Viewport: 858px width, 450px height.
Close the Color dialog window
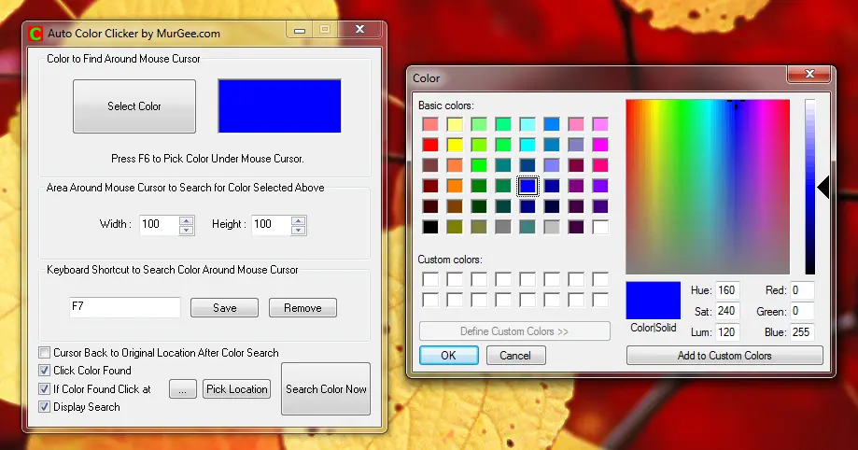(x=809, y=75)
